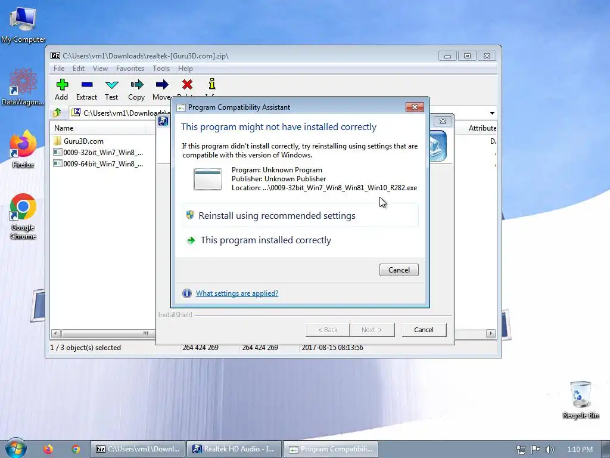Open the Google Chrome desktop shortcut
The width and height of the screenshot is (610, 458).
click(23, 216)
